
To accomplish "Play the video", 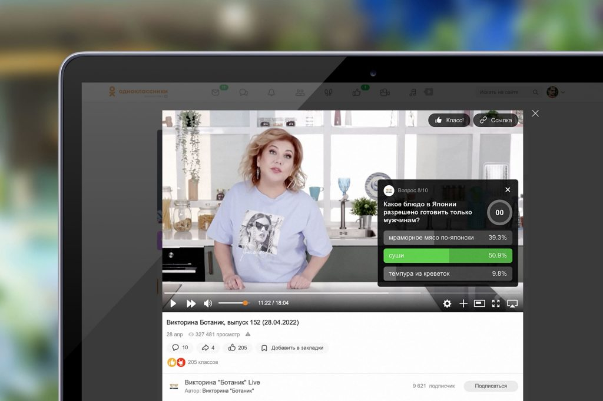I will [173, 303].
